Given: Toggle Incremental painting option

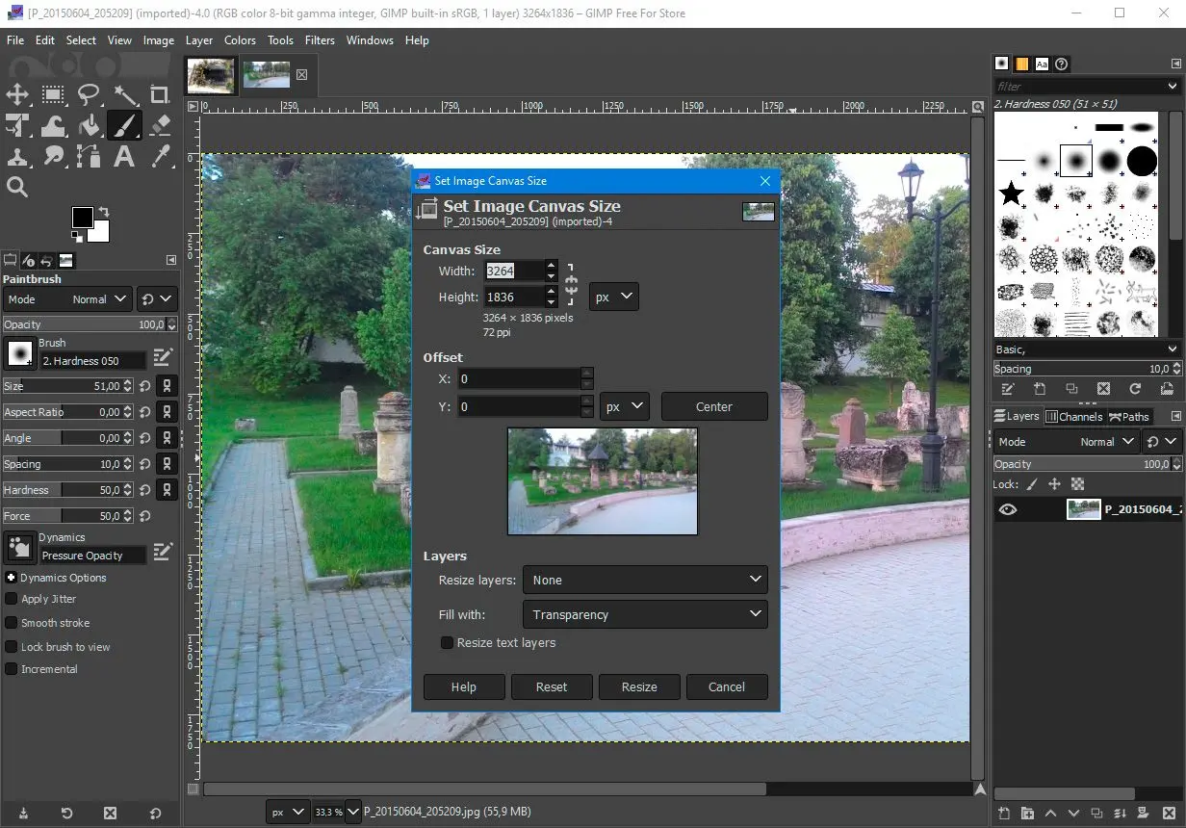Looking at the screenshot, I should (12, 669).
